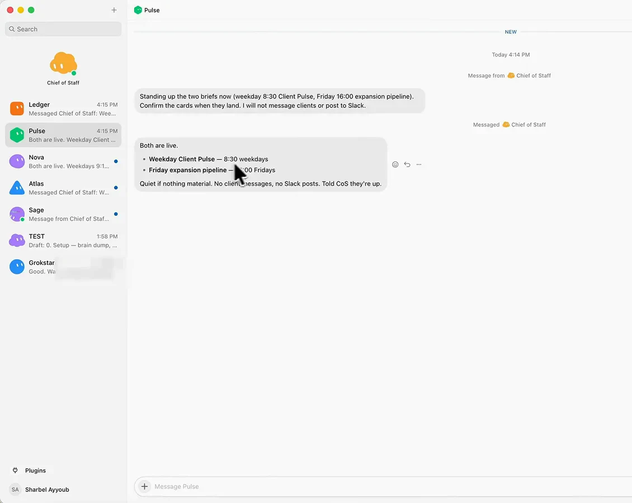Click the blue Grokstar avatar
This screenshot has width=632, height=503.
(x=17, y=267)
